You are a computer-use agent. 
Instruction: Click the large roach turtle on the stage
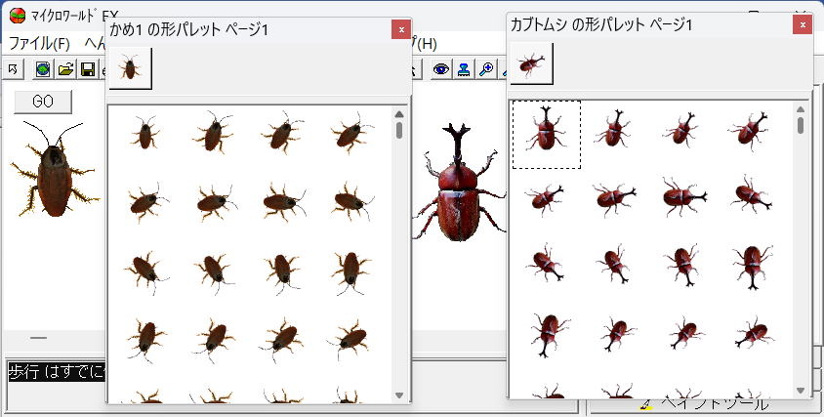pos(53,170)
